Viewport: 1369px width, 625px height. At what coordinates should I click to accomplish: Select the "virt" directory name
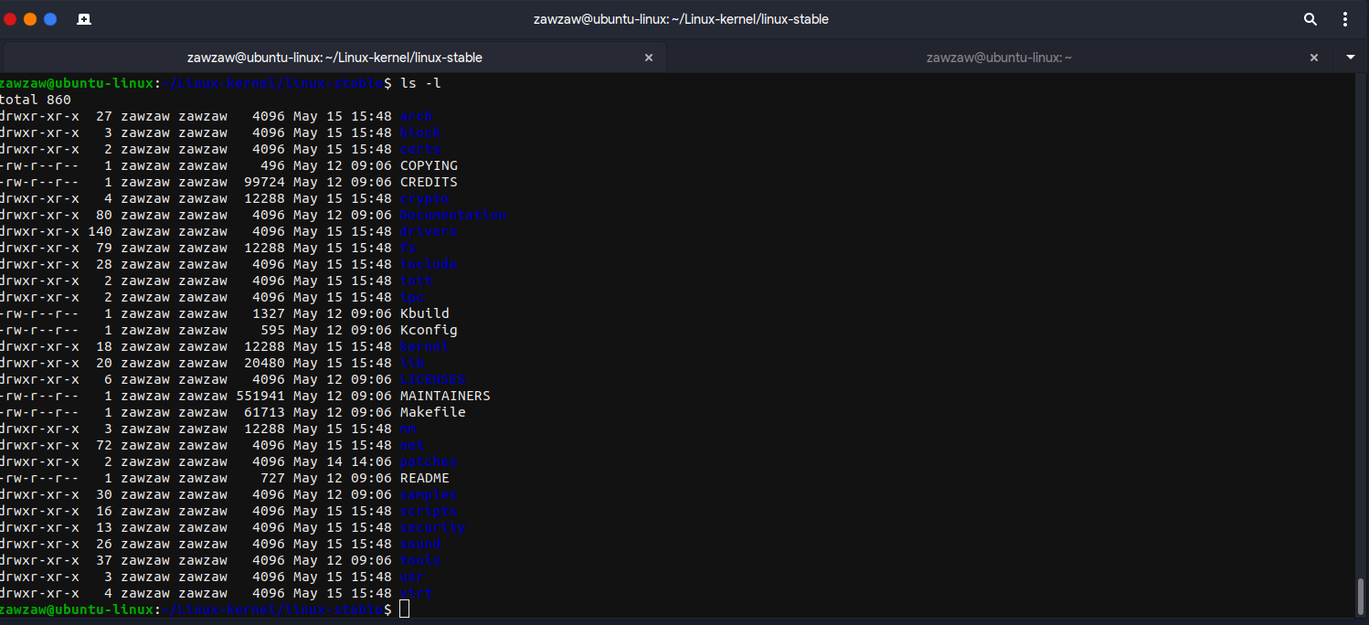(x=417, y=593)
